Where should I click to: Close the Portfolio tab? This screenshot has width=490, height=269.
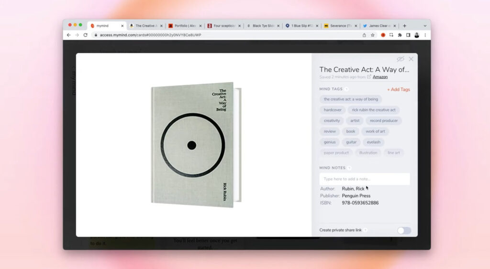[200, 26]
